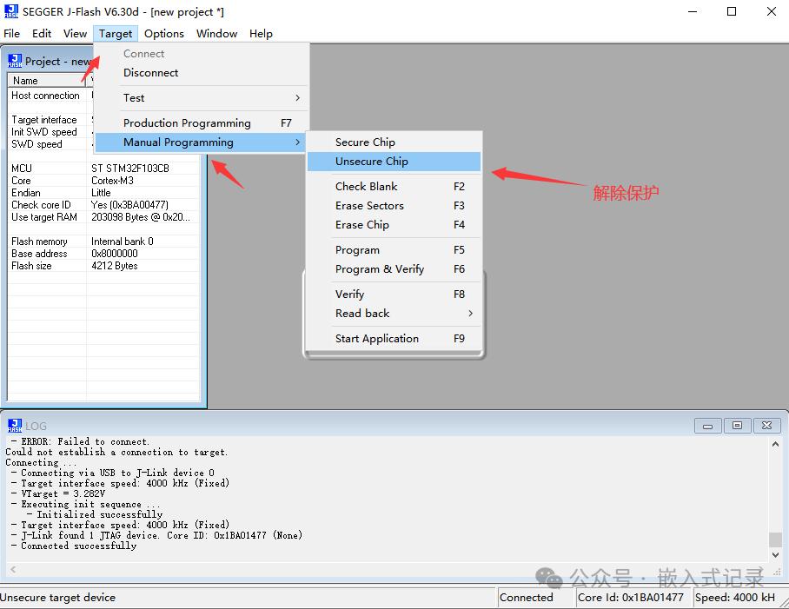This screenshot has height=609, width=789.
Task: Open the Window menu
Action: pyautogui.click(x=217, y=34)
